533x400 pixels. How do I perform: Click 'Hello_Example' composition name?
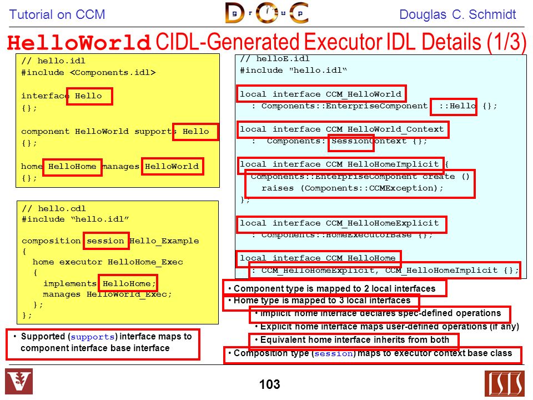tap(164, 241)
